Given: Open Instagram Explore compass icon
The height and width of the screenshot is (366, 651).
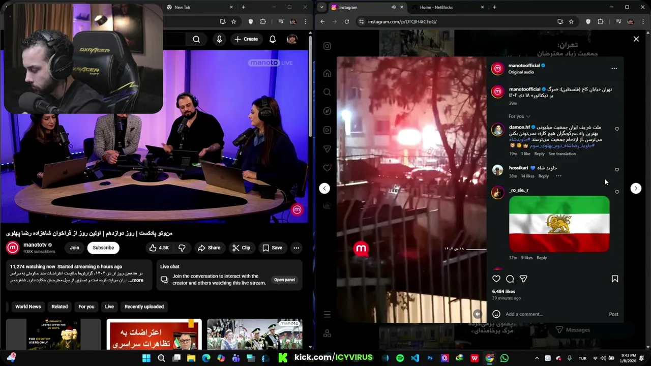Looking at the screenshot, I should point(327,111).
